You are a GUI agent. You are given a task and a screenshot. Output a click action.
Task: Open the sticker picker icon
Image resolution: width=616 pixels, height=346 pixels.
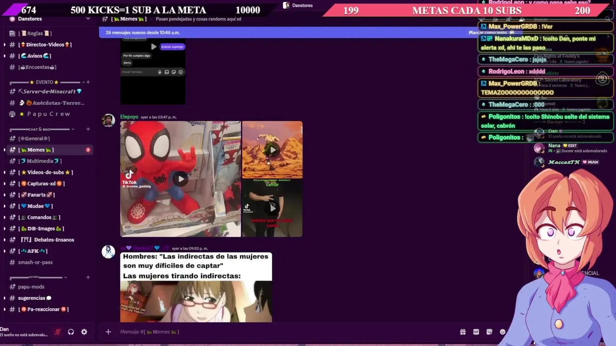coord(489,332)
